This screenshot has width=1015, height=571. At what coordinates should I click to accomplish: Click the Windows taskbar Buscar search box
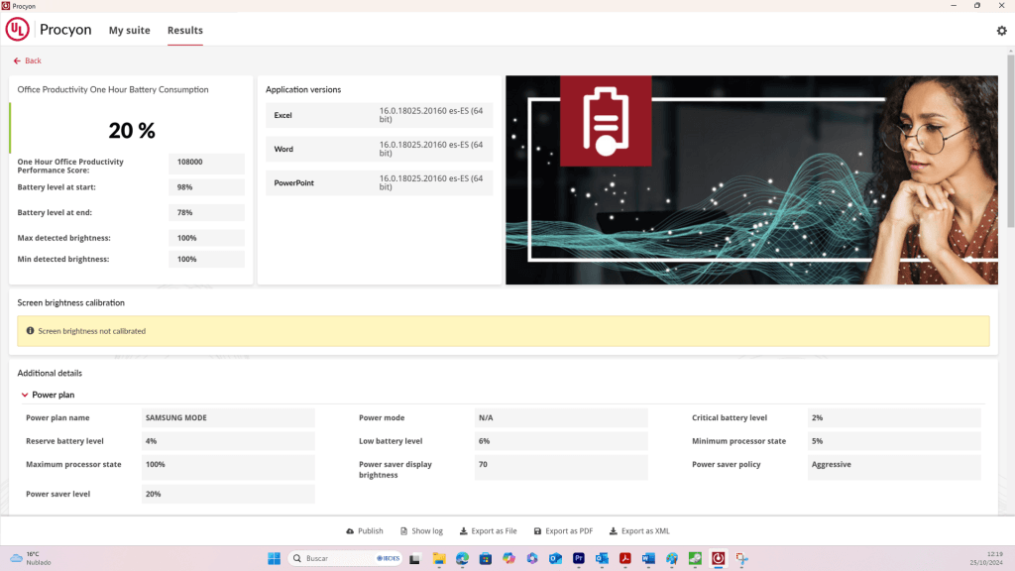(x=345, y=558)
